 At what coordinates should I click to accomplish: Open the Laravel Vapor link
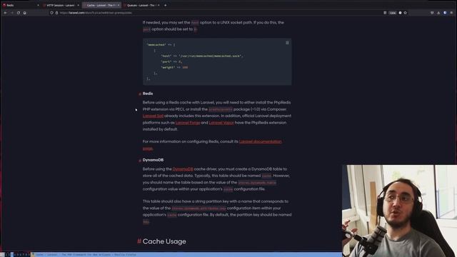[x=221, y=123]
